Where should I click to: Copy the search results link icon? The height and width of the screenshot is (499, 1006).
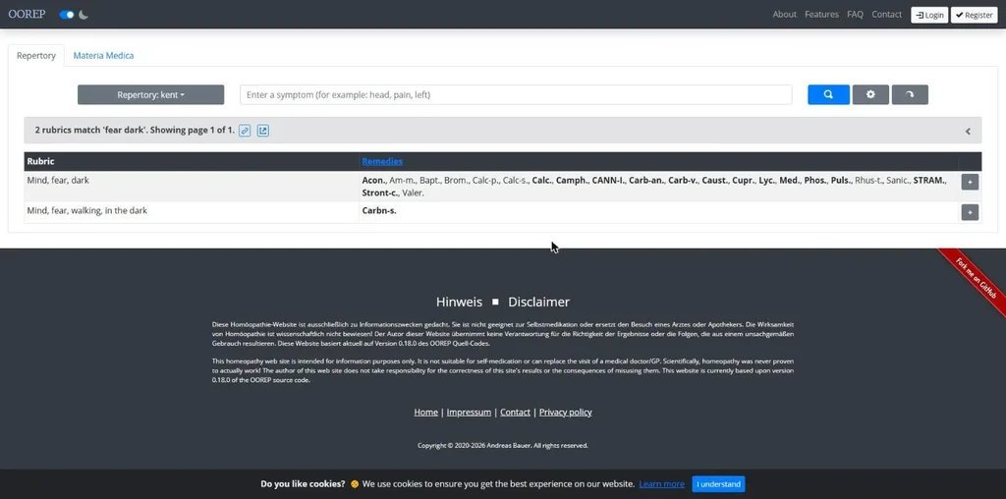pyautogui.click(x=245, y=131)
